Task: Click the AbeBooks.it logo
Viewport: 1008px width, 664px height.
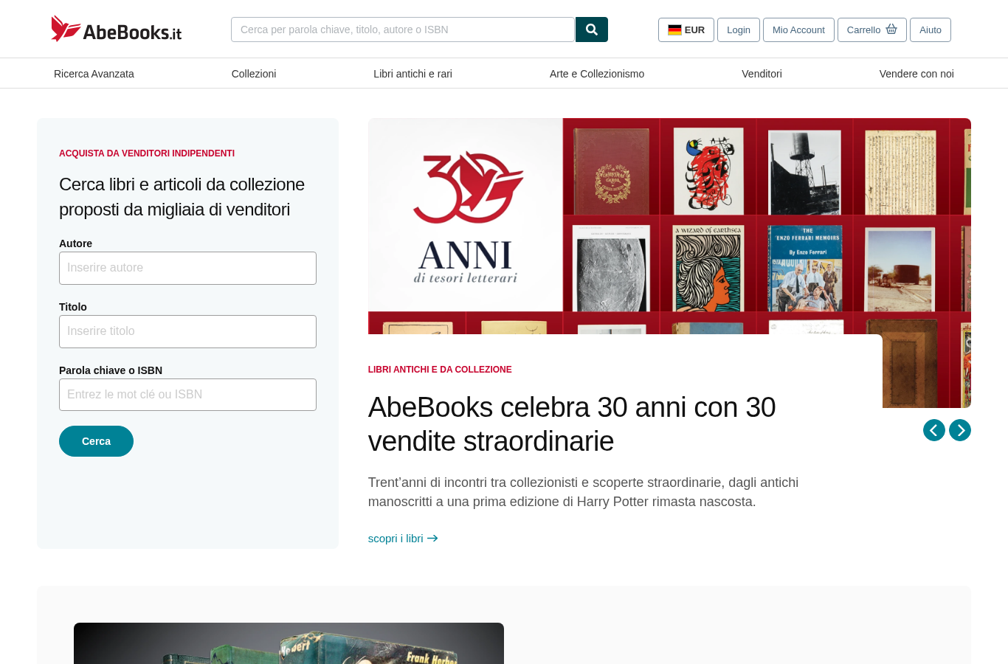Action: click(x=117, y=30)
